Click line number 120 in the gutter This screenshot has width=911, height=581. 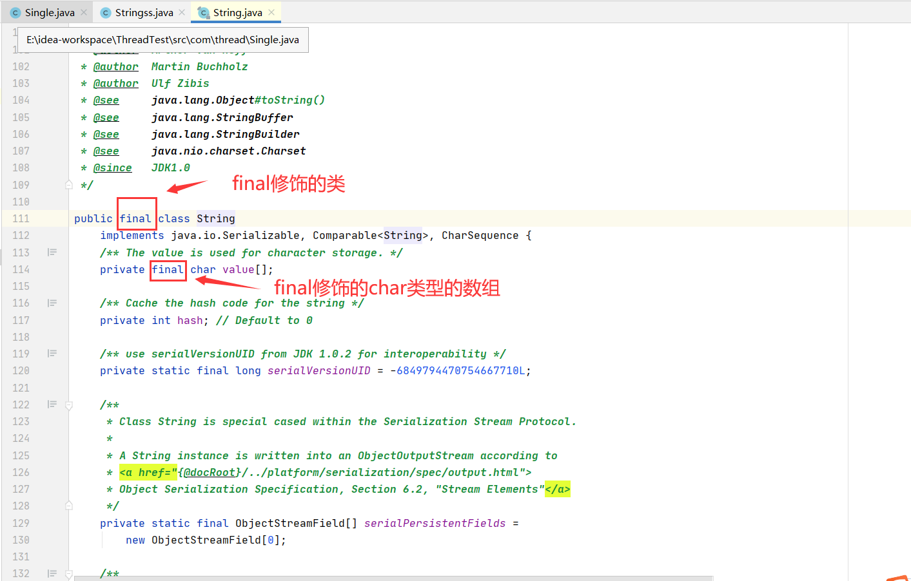point(21,370)
